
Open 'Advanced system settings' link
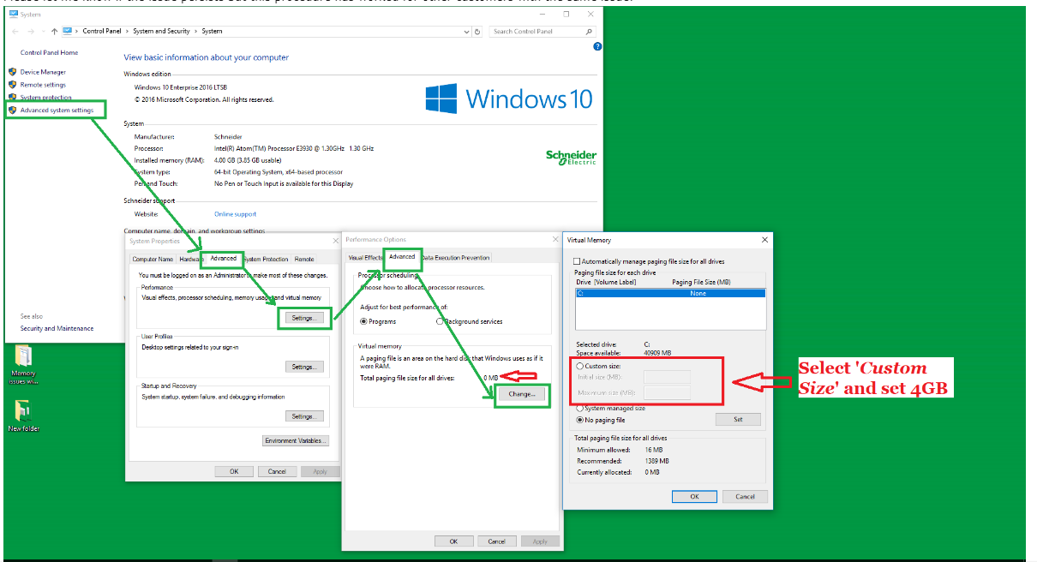[57, 110]
